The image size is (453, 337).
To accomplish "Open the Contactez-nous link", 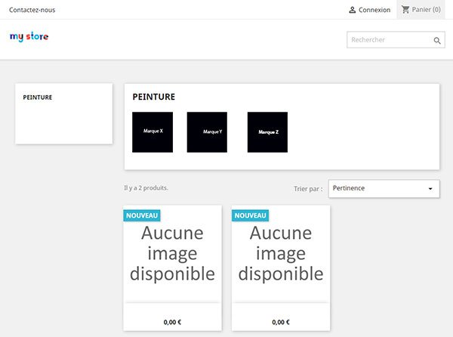I will pyautogui.click(x=32, y=10).
